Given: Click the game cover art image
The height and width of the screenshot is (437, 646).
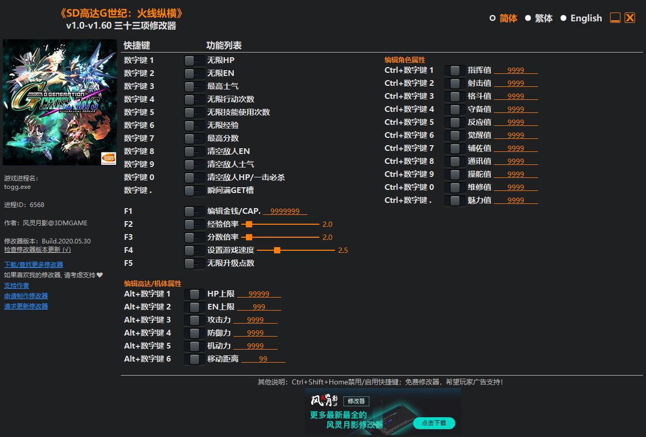Looking at the screenshot, I should (60, 102).
